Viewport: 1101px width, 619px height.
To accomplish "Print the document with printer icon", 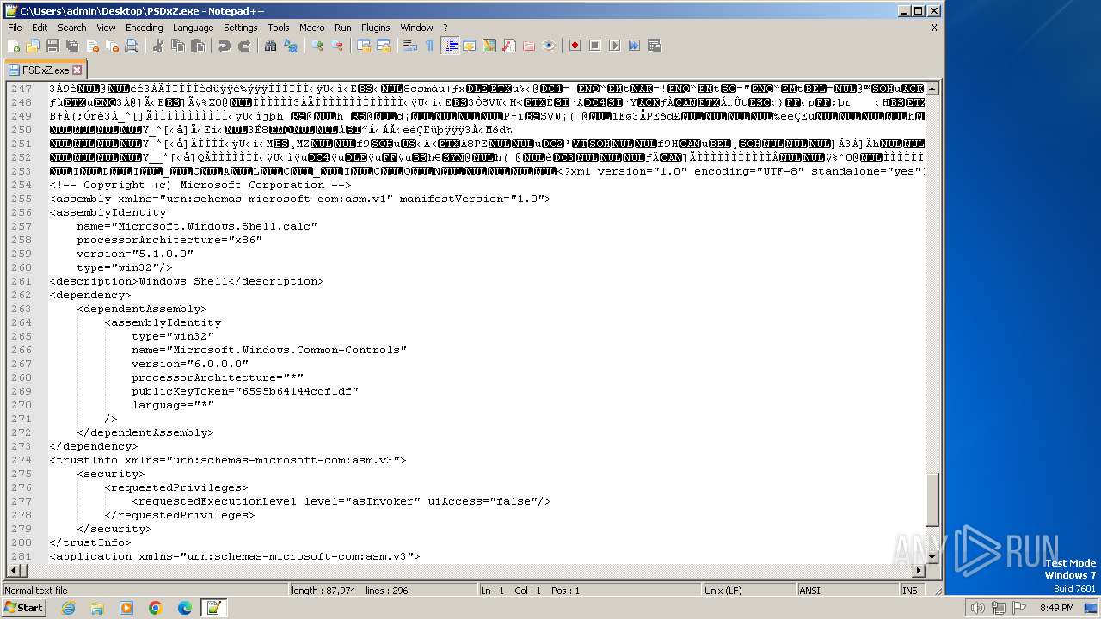I will [x=132, y=46].
